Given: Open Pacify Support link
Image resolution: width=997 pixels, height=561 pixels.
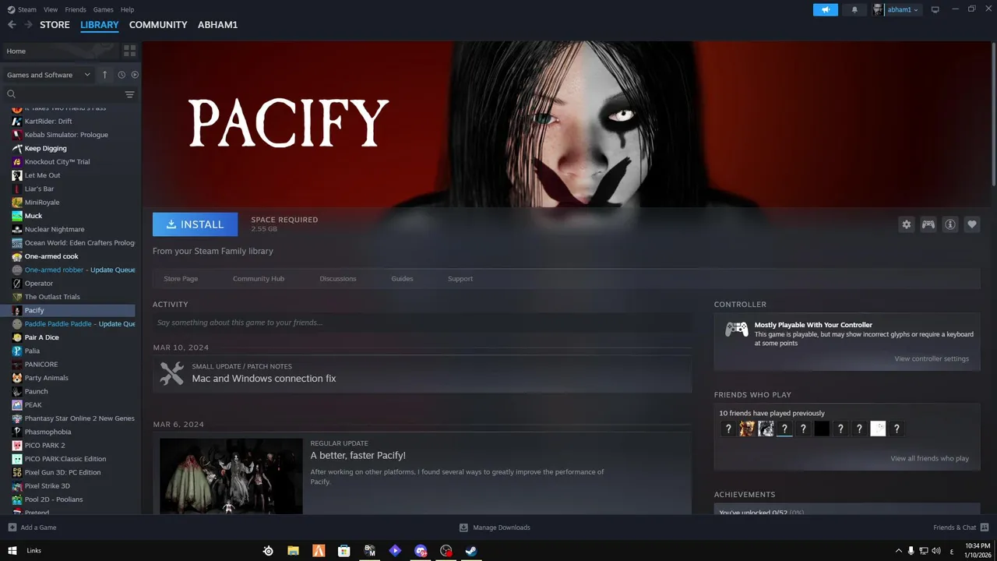Looking at the screenshot, I should [460, 278].
